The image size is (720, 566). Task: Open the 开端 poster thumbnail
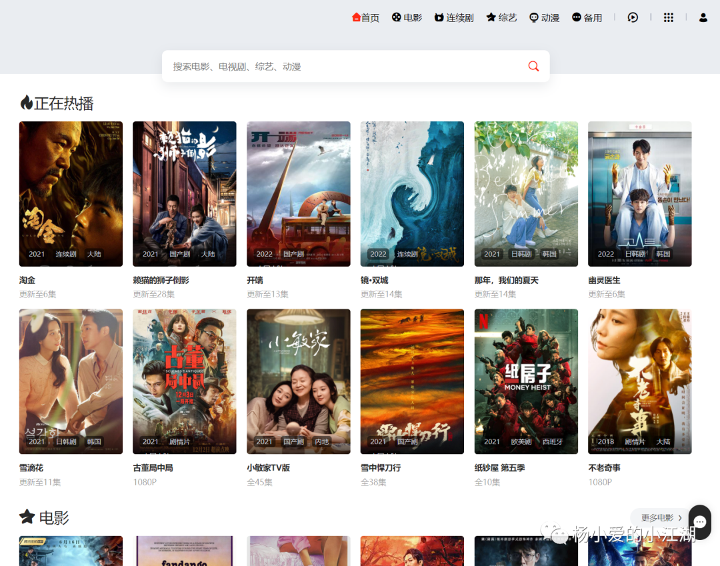tap(299, 194)
